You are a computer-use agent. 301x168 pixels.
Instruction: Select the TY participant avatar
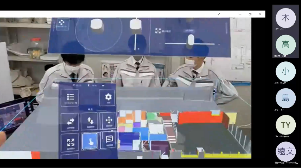click(x=285, y=125)
